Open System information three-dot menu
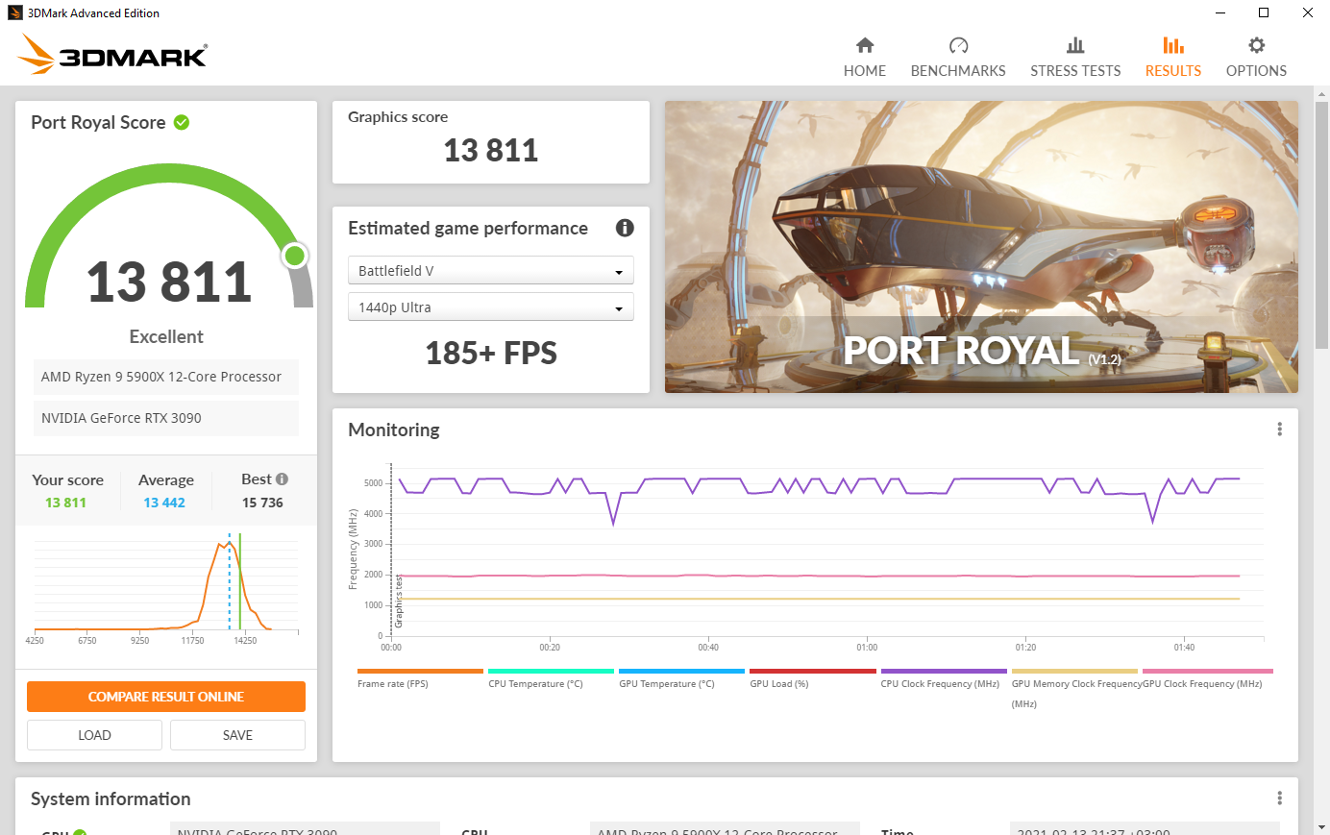Image resolution: width=1330 pixels, height=835 pixels. coord(1279,798)
